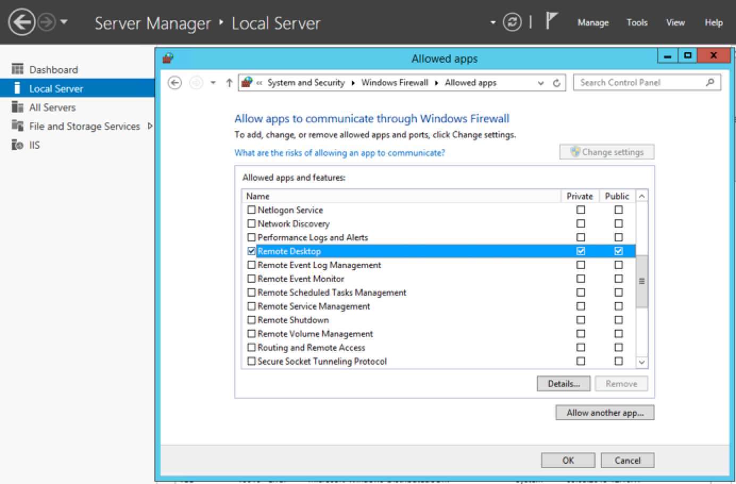Click the Private column header
The width and height of the screenshot is (736, 484).
[580, 196]
